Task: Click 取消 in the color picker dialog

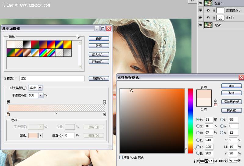Action: coord(231,93)
